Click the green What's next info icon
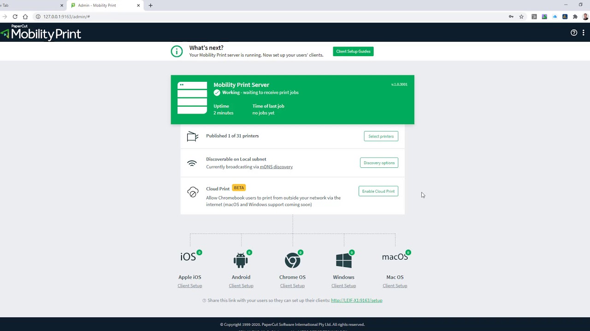This screenshot has height=331, width=590. (177, 51)
